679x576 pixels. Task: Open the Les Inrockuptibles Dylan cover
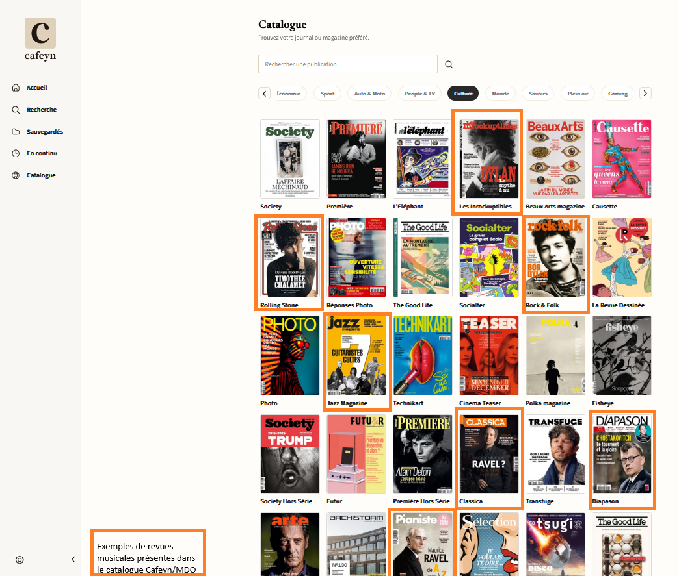(x=489, y=159)
